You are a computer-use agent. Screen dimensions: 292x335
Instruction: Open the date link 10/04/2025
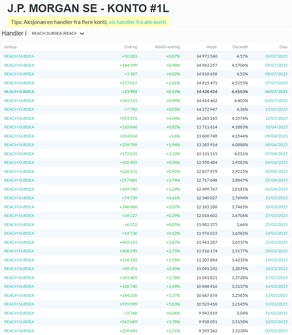tap(276, 127)
